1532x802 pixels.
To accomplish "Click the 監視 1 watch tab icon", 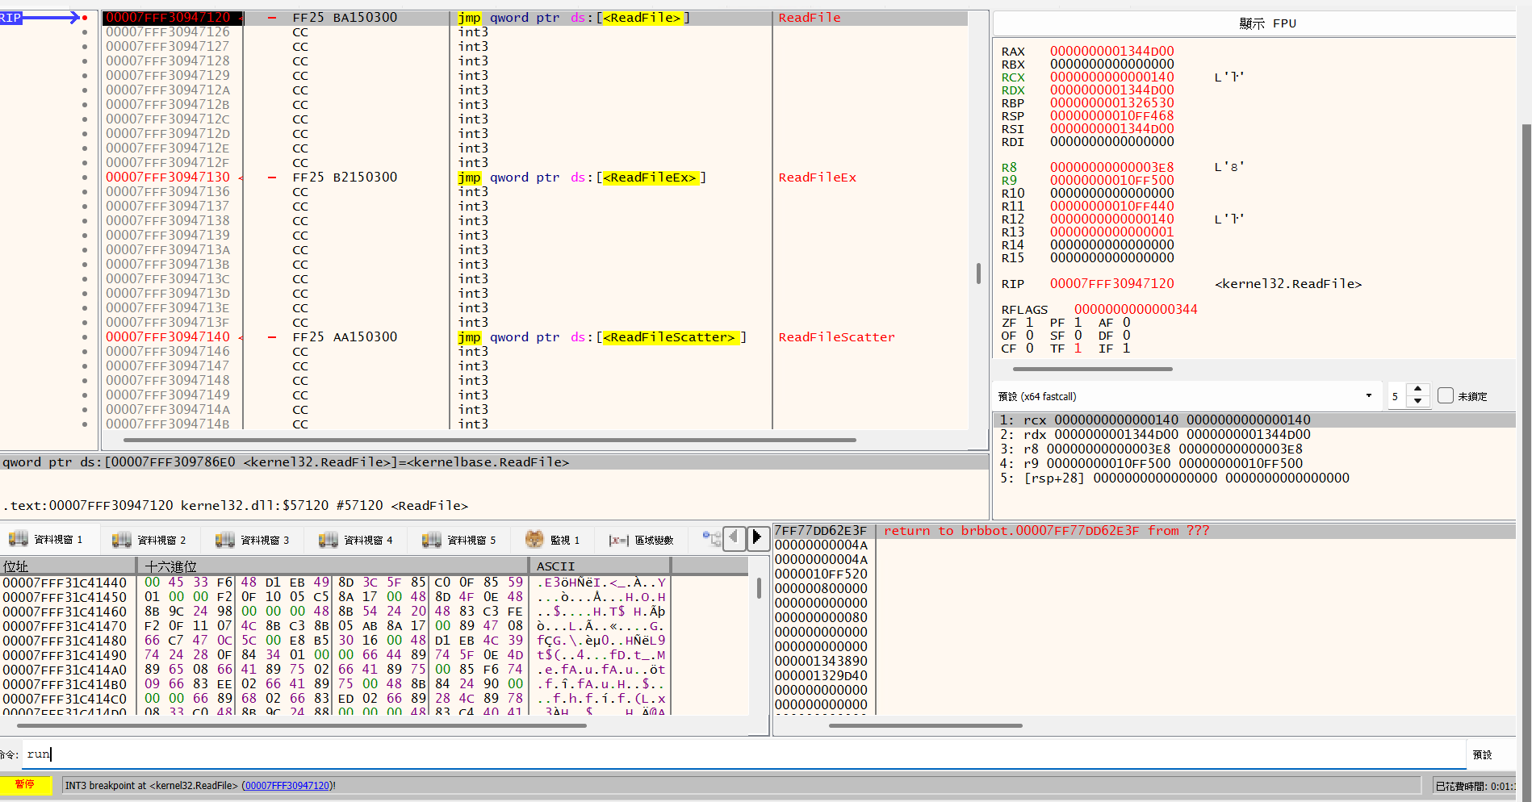I will [x=534, y=539].
